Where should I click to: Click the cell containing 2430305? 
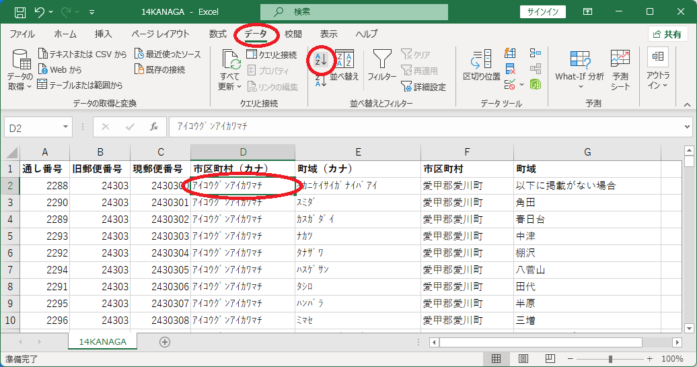[161, 270]
